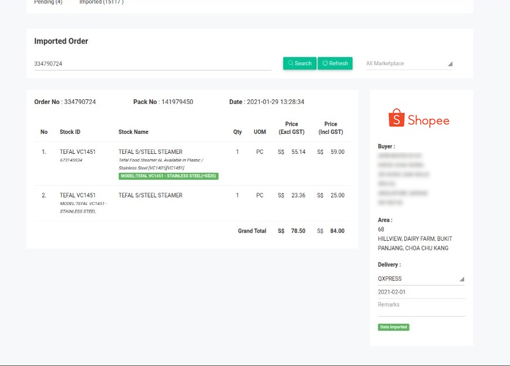The height and width of the screenshot is (366, 510).
Task: Click the Order No 334790724 text in order header
Action: point(65,102)
